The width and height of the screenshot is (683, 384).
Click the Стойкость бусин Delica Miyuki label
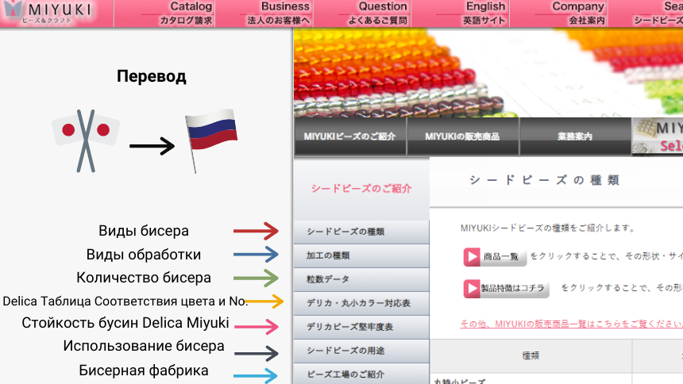coord(125,323)
